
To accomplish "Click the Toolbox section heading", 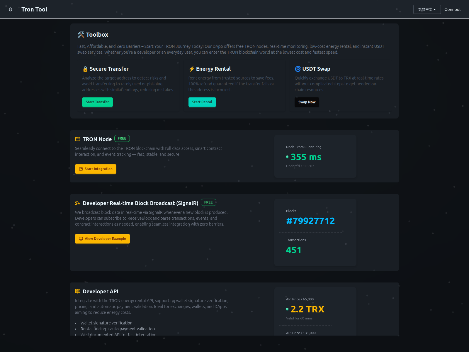I will tap(97, 35).
